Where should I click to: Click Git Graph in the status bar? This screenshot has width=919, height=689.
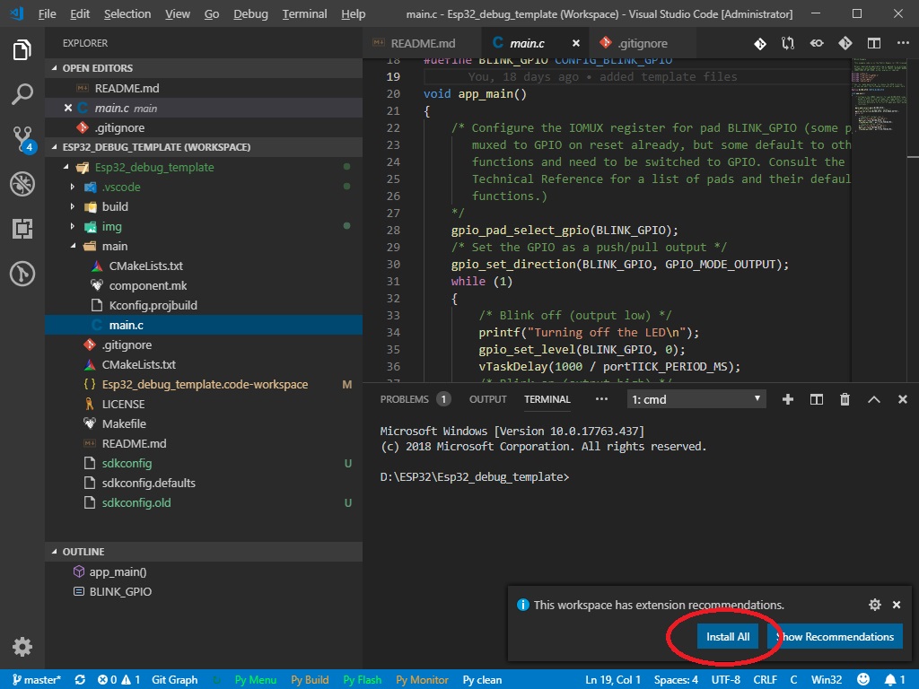coord(174,680)
